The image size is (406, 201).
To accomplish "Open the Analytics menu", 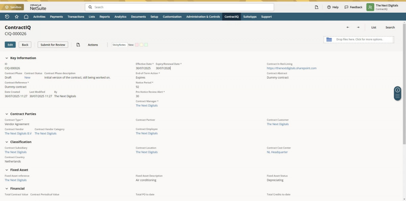I will pyautogui.click(x=121, y=17).
